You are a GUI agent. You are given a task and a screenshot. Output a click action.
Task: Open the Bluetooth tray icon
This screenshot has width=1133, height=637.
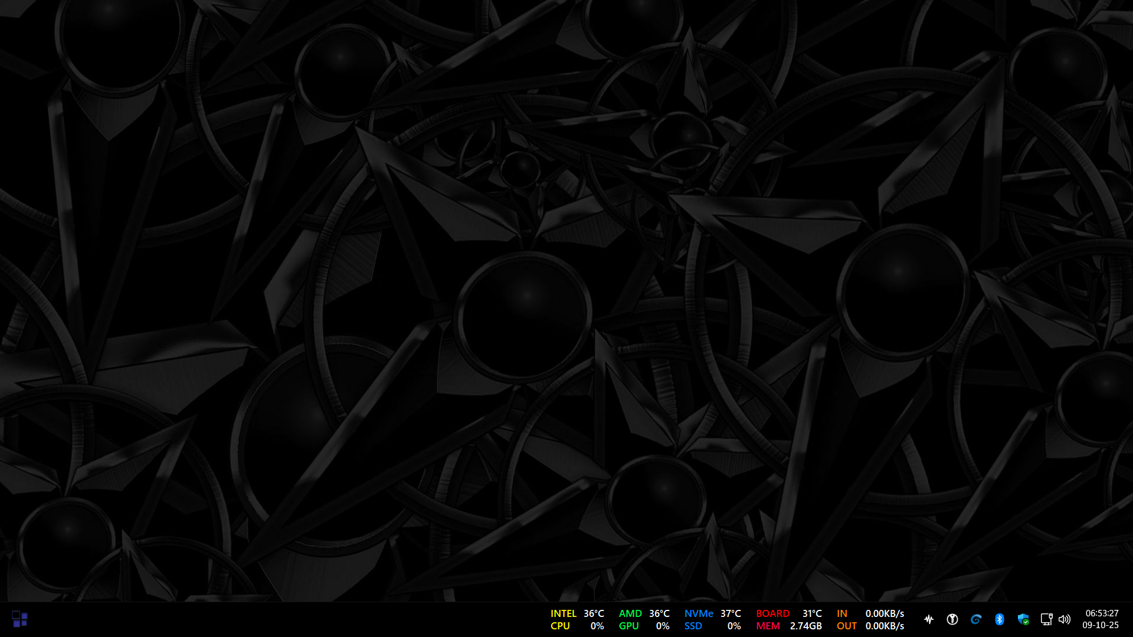[x=999, y=619]
